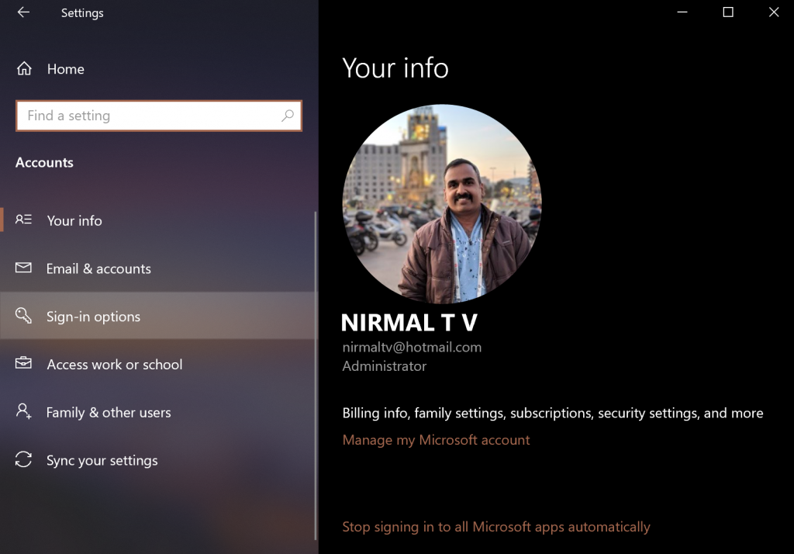Viewport: 794px width, 554px height.
Task: Open Manage my Microsoft account link
Action: [436, 440]
